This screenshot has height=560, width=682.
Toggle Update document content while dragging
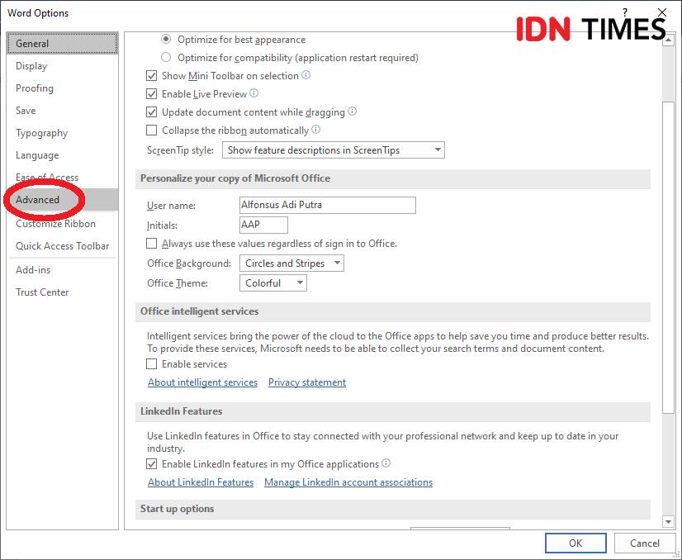pos(151,112)
